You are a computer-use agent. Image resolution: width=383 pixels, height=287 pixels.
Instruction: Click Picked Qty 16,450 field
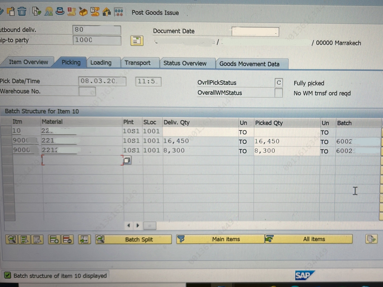coord(287,142)
